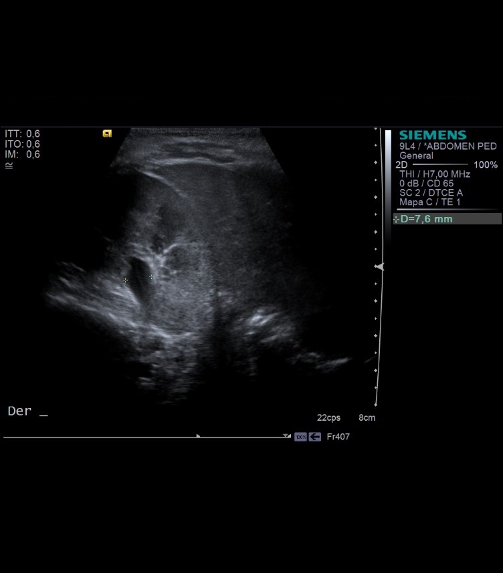This screenshot has height=573, width=503.
Task: Click the 8cm depth label
Action: coord(367,417)
